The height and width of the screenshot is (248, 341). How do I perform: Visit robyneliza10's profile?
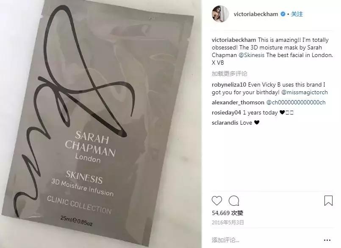pos(229,84)
